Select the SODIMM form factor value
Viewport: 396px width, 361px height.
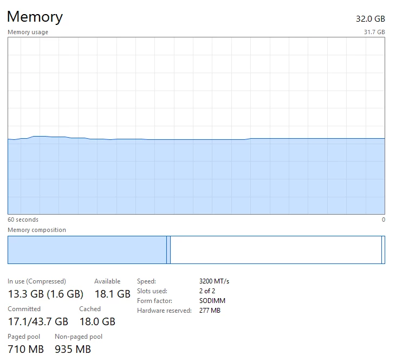click(212, 301)
